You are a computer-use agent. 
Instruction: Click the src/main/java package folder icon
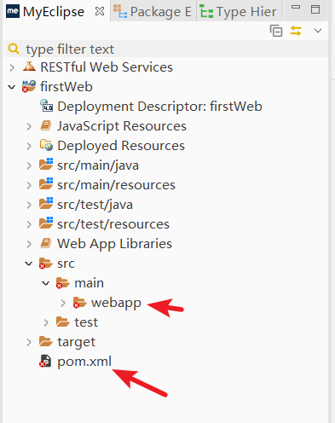pyautogui.click(x=46, y=164)
